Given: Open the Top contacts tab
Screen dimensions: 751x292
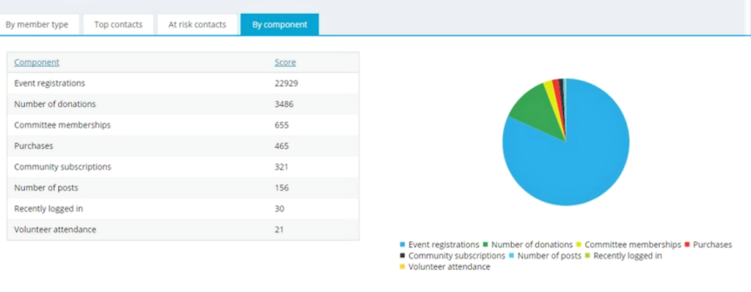Looking at the screenshot, I should [118, 24].
